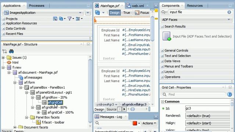Select af:gridRow - 20% tree node

pos(55,98)
